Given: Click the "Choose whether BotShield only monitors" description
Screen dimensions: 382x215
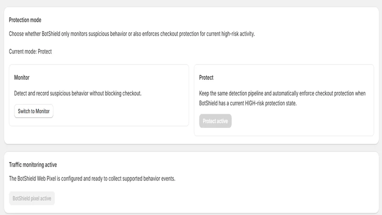Looking at the screenshot, I should pyautogui.click(x=132, y=33).
